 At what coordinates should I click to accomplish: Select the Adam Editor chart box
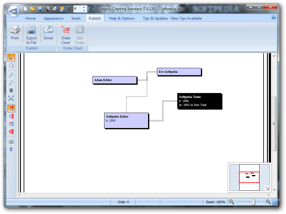[x=115, y=80]
